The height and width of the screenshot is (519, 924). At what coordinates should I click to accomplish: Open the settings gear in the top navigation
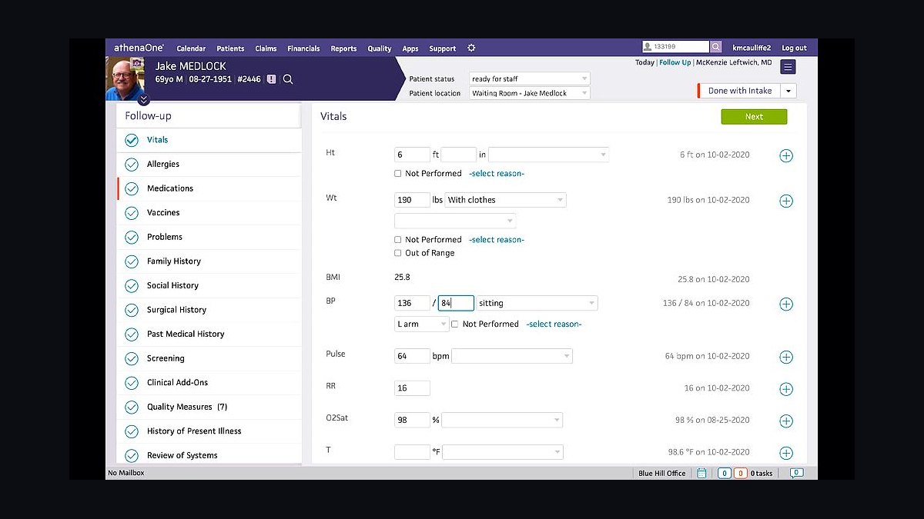click(471, 48)
